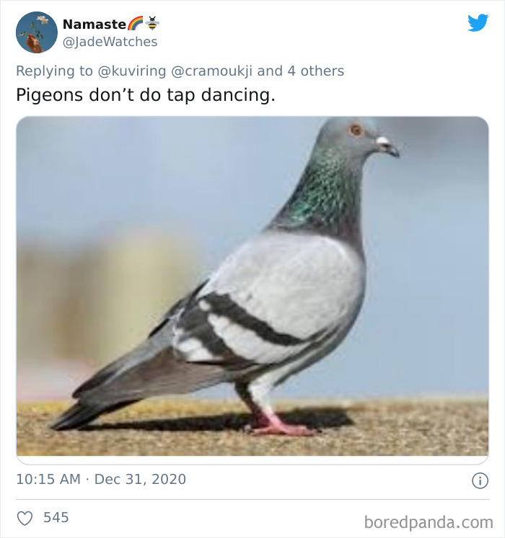Click the rainbow emoji beside Namaste
This screenshot has width=505, height=538.
click(x=135, y=23)
